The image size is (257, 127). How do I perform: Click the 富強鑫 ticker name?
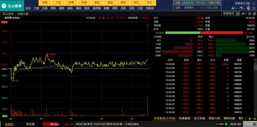(x=30, y=124)
